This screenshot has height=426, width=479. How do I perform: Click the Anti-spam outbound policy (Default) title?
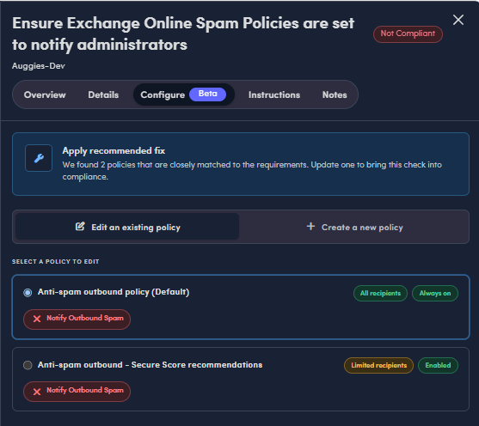click(x=114, y=292)
